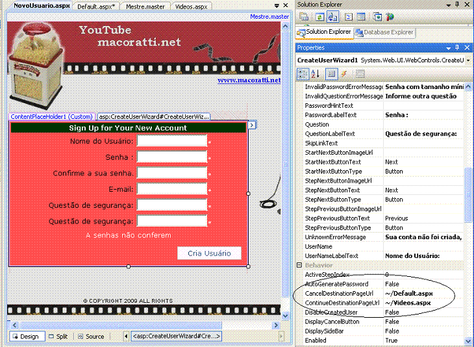Click the properties grid scroll-down arrow
Screen dimensions: 474x347
pyautogui.click(x=468, y=341)
